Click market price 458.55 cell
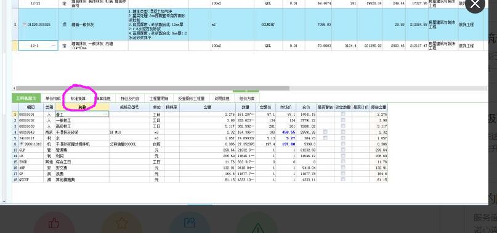 click(286, 132)
